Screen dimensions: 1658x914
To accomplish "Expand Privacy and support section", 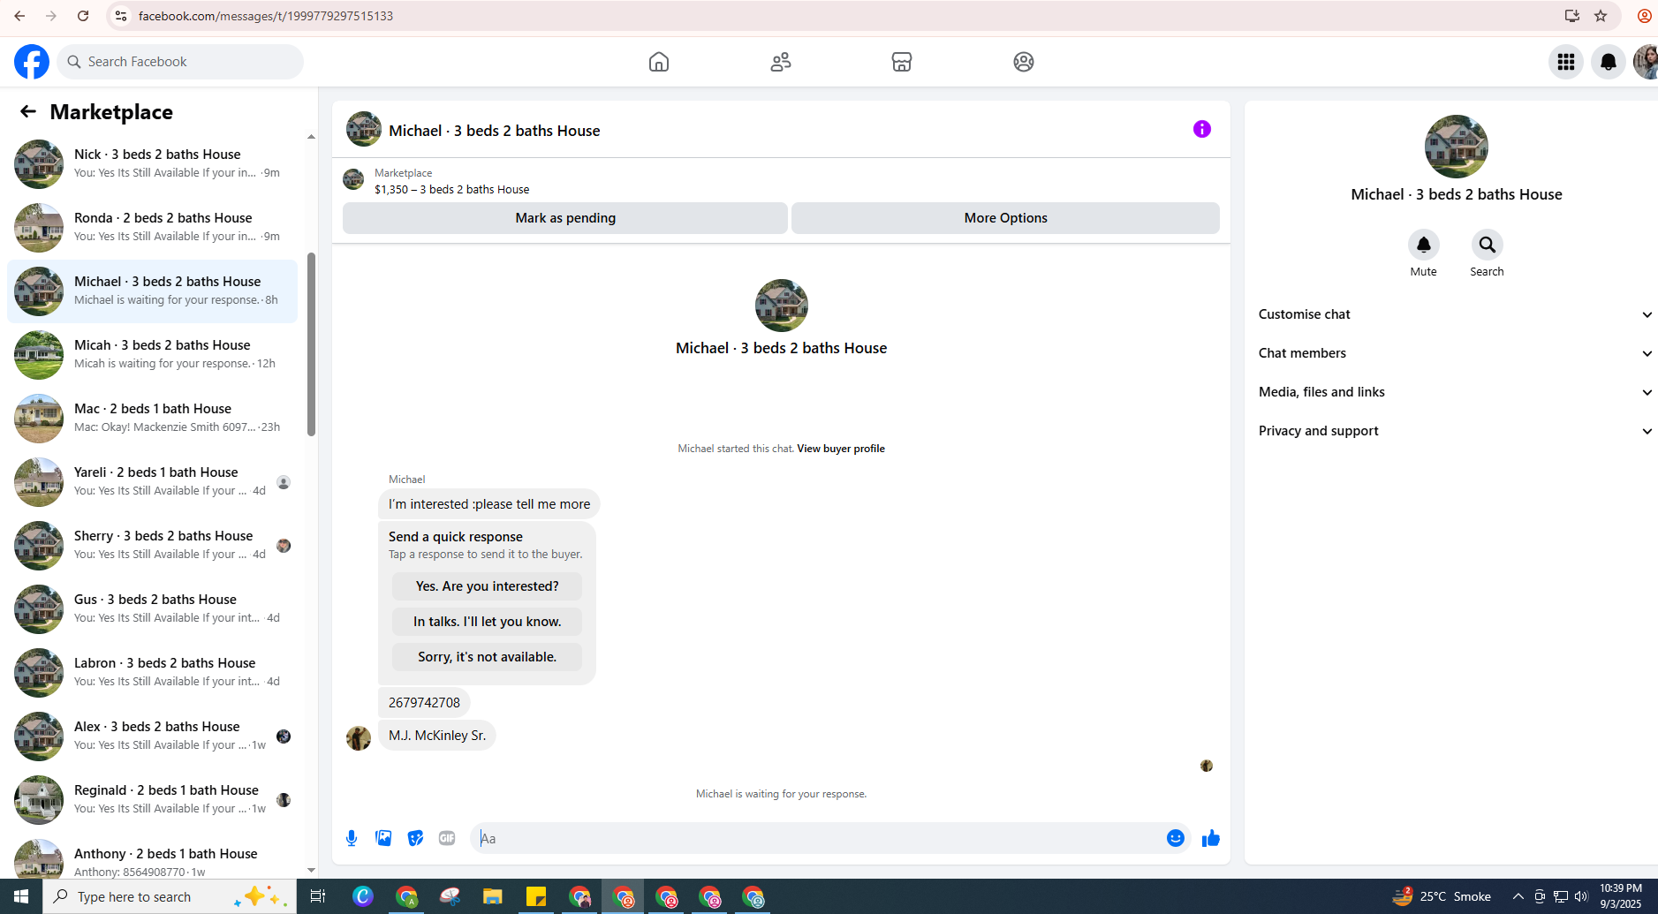I will pyautogui.click(x=1456, y=431).
